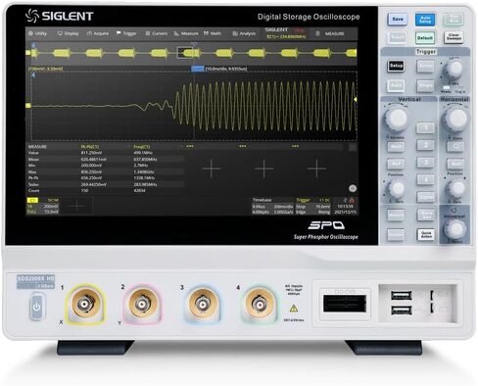This screenshot has height=386, width=478.
Task: Click the zoom window box on overview waveform
Action: click(x=185, y=53)
